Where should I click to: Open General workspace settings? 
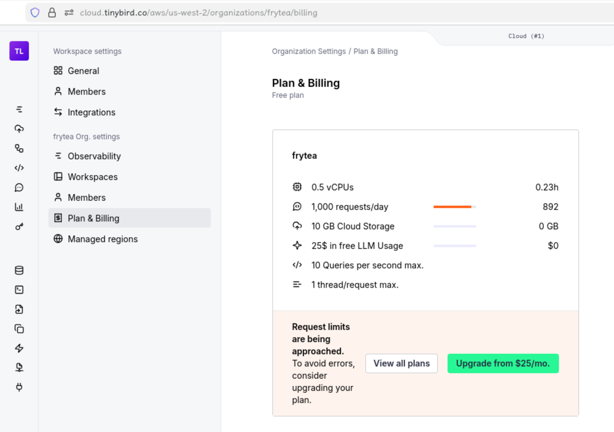(x=83, y=71)
